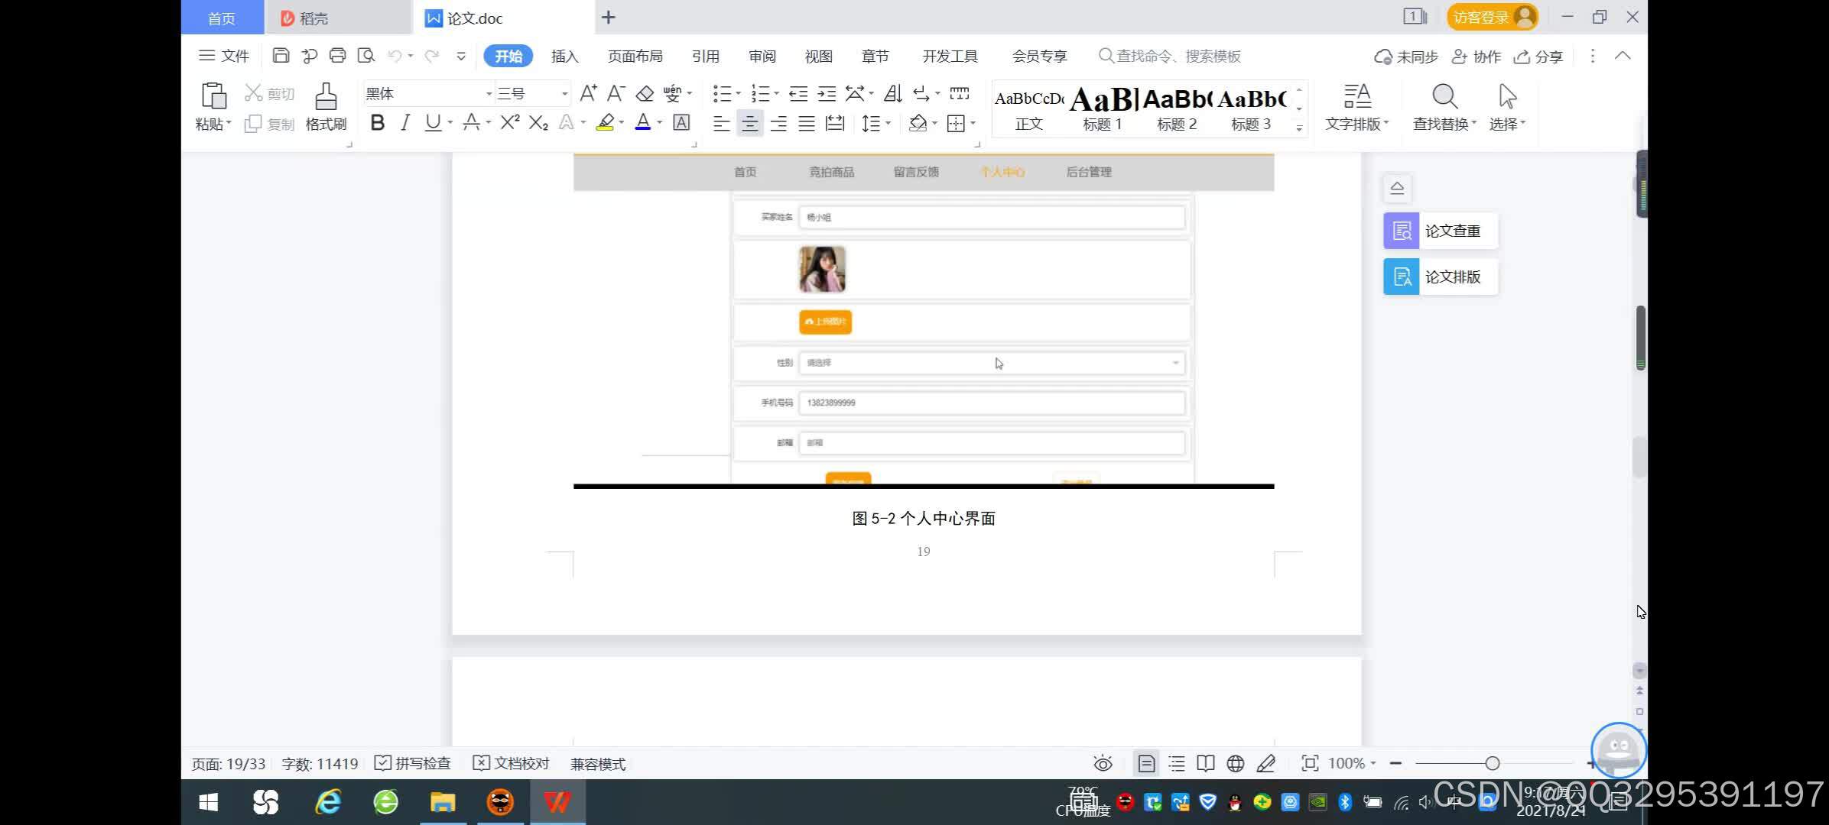Click the Subscript X₂ icon
Screen dimensions: 1829x825
tap(538, 122)
